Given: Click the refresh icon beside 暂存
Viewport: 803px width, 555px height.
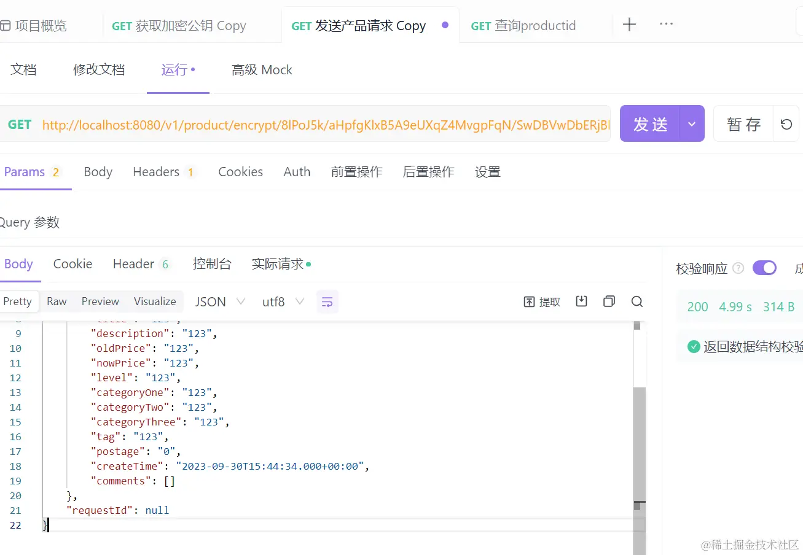Looking at the screenshot, I should pos(786,124).
